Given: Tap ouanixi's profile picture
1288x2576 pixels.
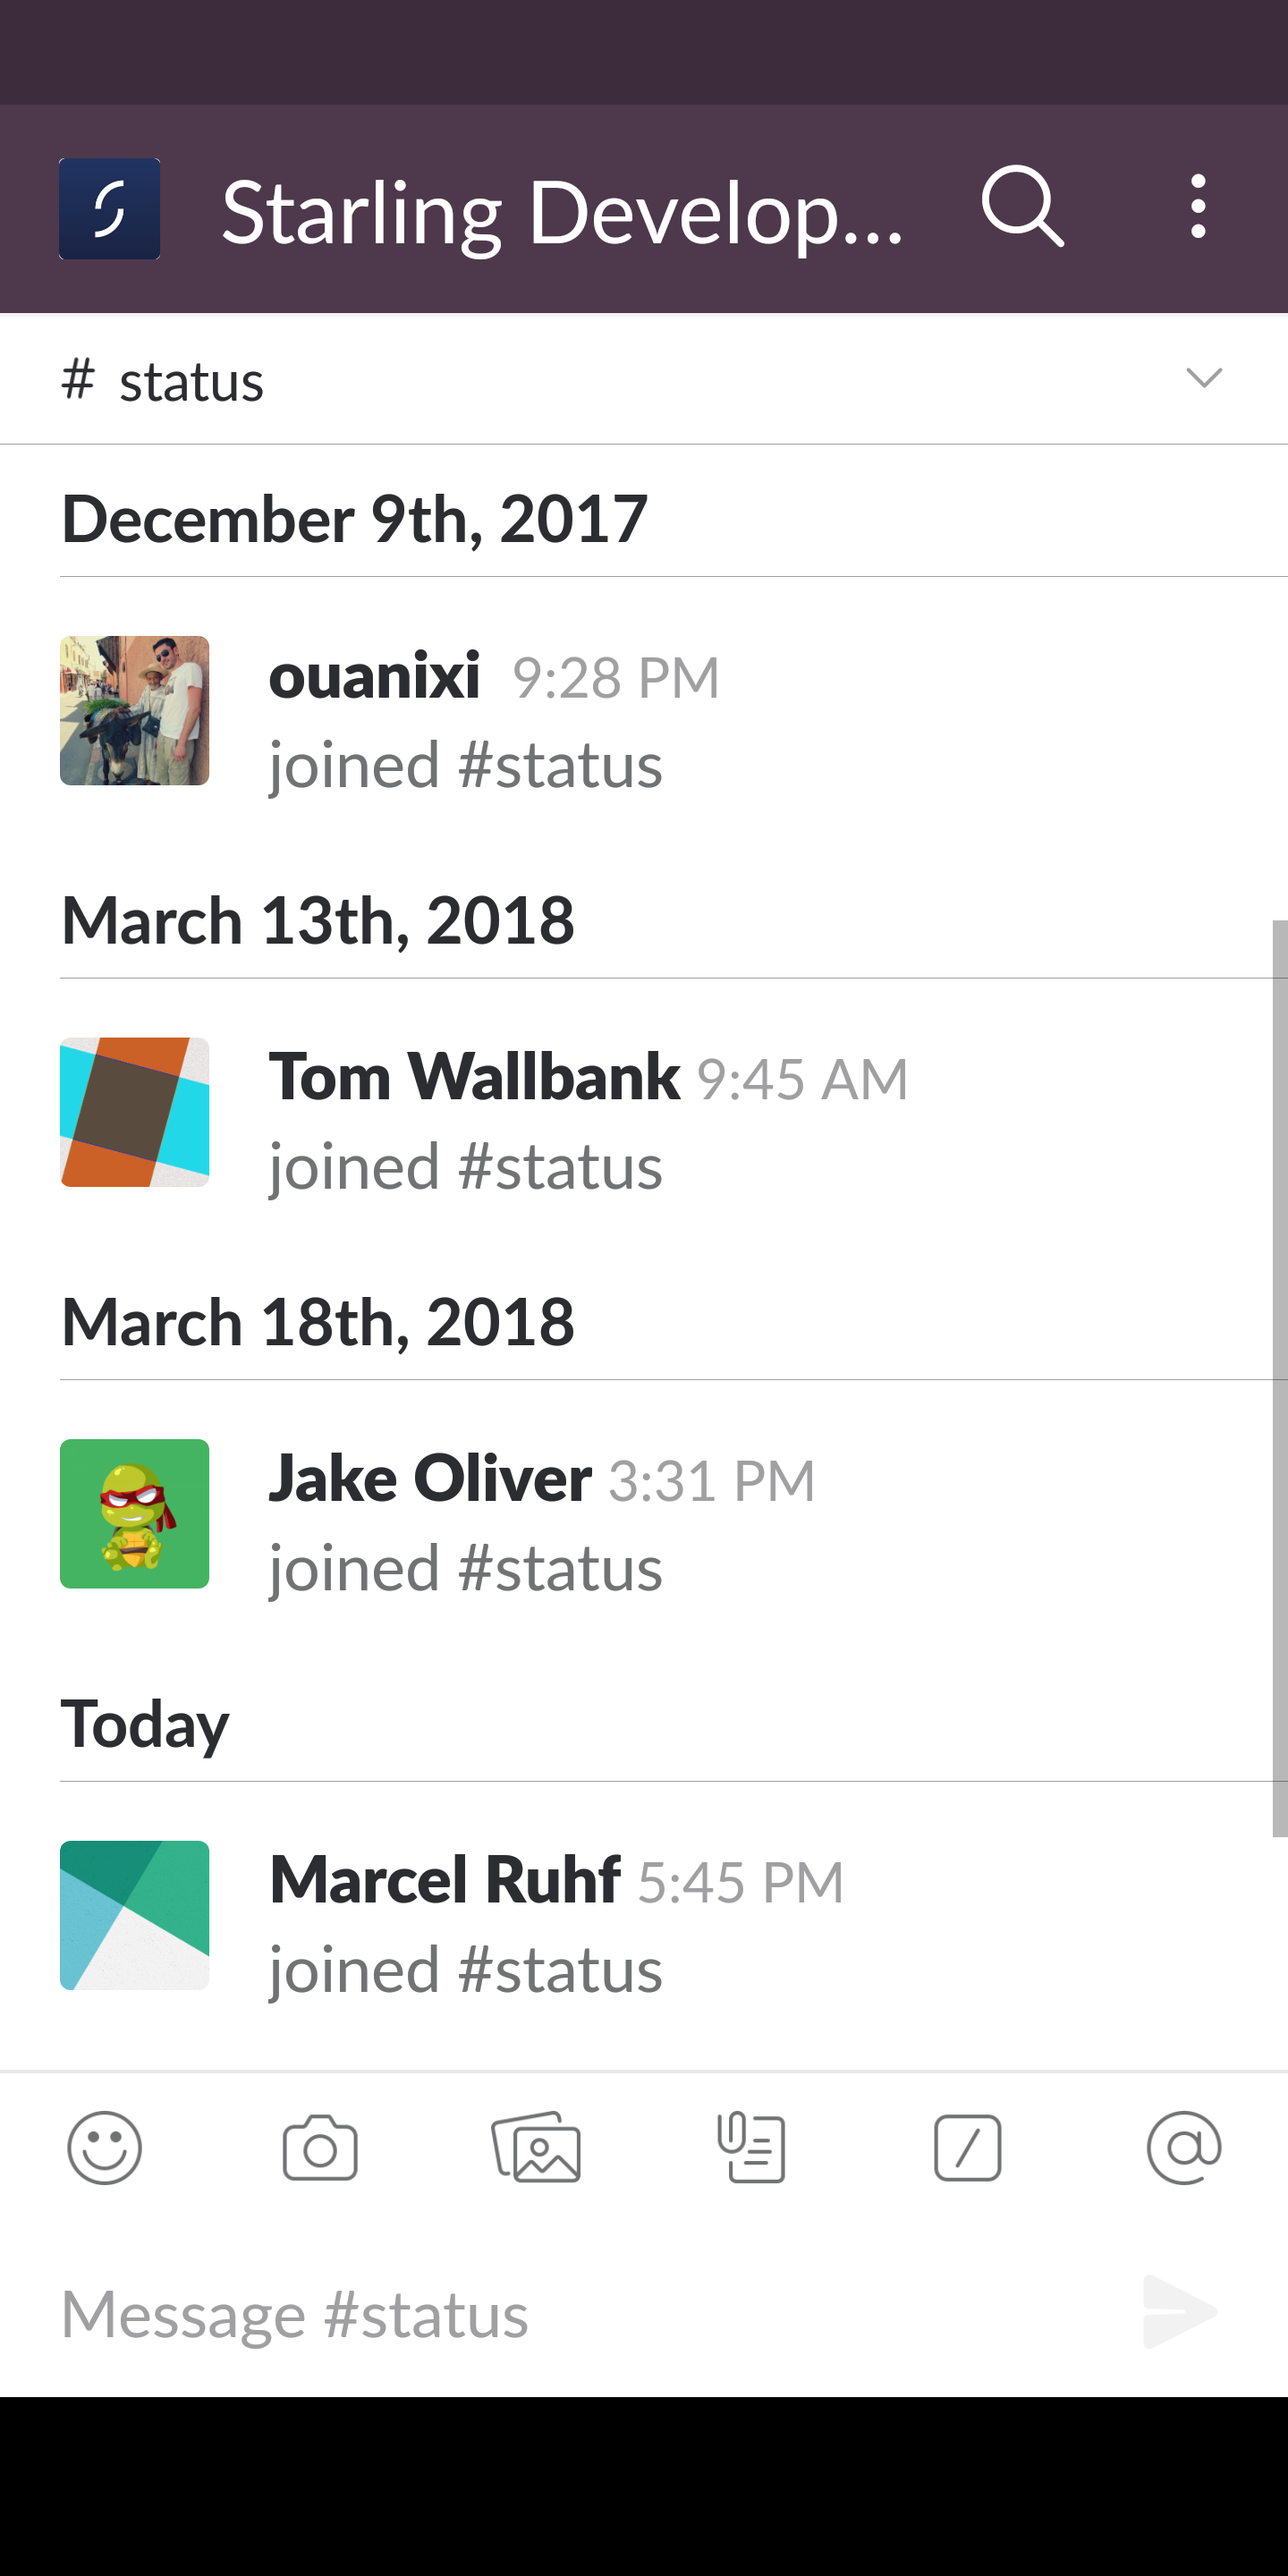Looking at the screenshot, I should point(134,711).
